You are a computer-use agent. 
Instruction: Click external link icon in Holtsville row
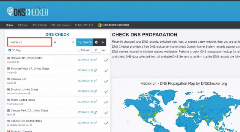(95, 60)
